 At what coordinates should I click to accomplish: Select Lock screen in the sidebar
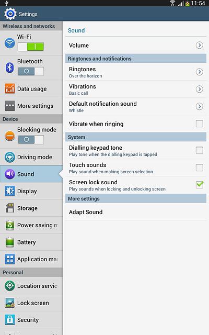[31, 303]
